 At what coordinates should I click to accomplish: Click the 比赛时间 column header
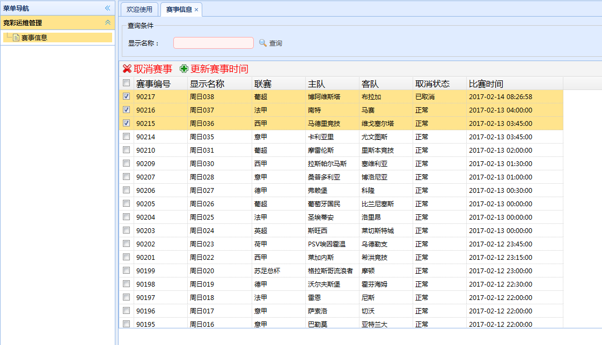tap(487, 83)
